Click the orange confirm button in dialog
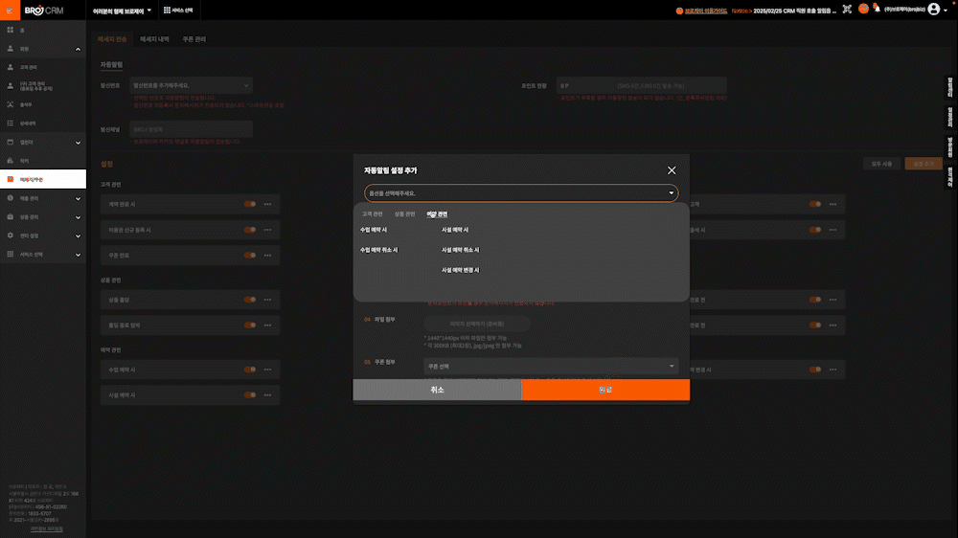Screen dimensions: 958x538 tap(605, 390)
